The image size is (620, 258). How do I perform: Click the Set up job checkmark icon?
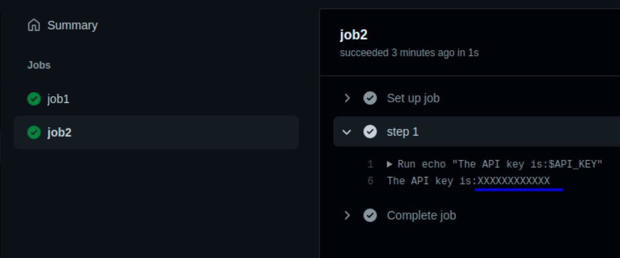click(370, 98)
